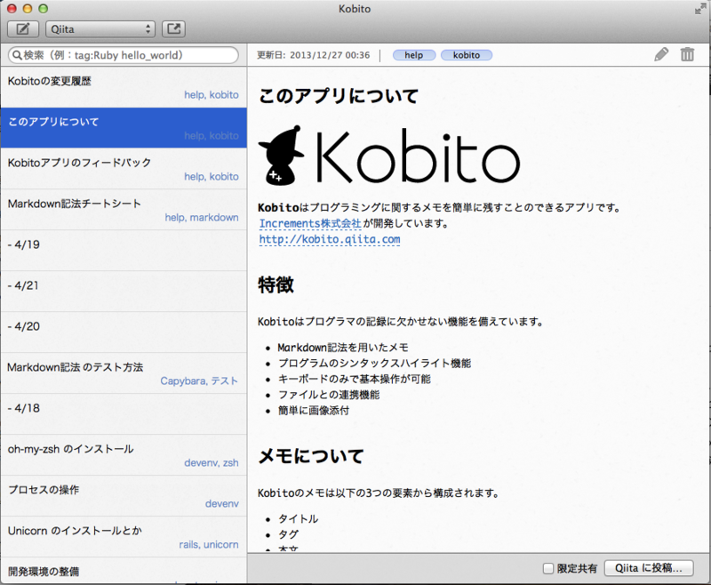Click the fullscreen arrows icon in title bar
Screen dimensions: 711x585
click(x=700, y=9)
